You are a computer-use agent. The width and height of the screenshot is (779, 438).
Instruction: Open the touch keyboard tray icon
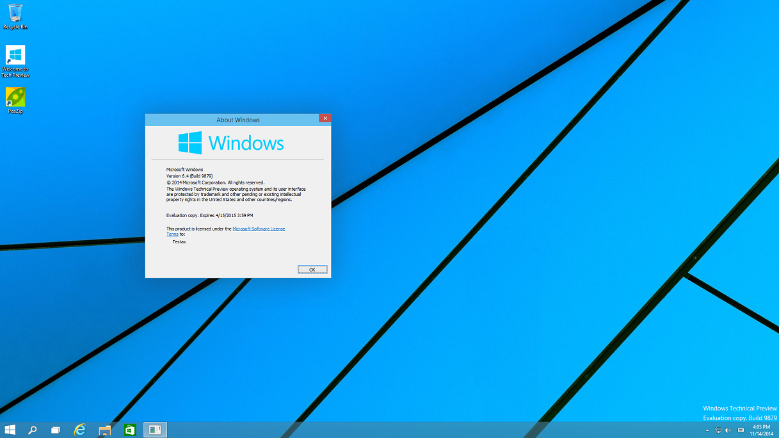[x=741, y=430]
